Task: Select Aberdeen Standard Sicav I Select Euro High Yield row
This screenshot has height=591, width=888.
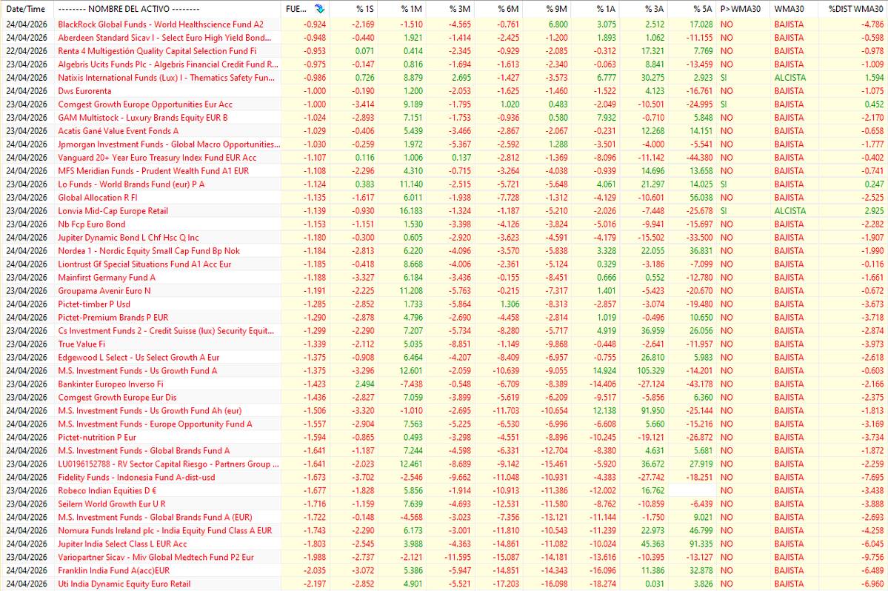Action: [165, 37]
